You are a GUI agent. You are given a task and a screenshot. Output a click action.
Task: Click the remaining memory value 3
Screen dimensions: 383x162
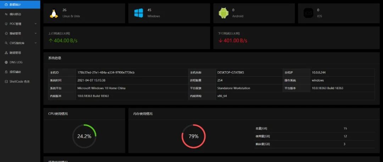tap(344, 144)
